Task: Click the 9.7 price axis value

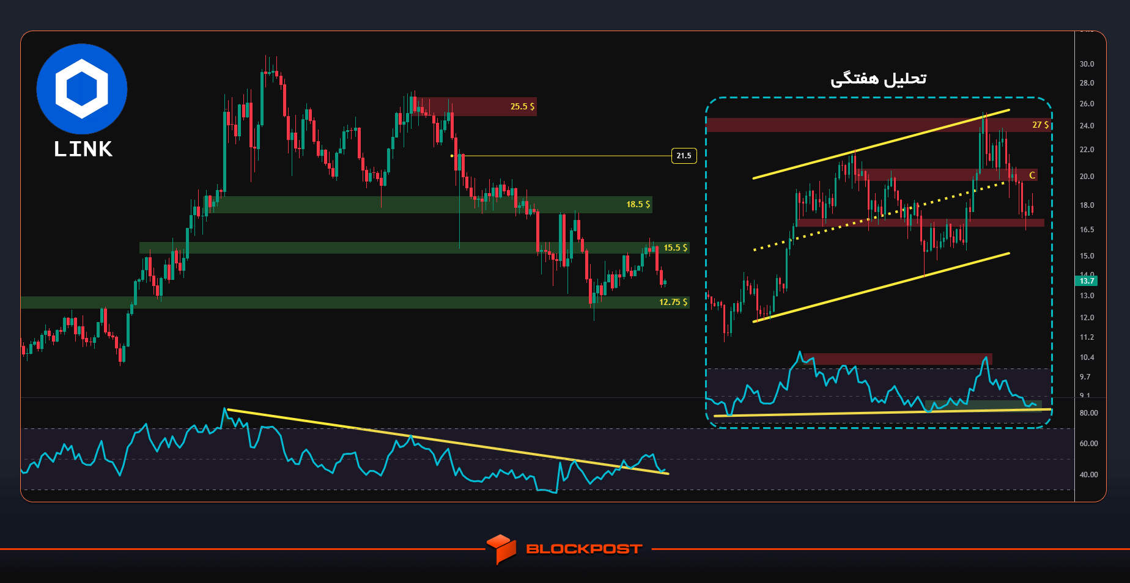Action: tap(1085, 377)
